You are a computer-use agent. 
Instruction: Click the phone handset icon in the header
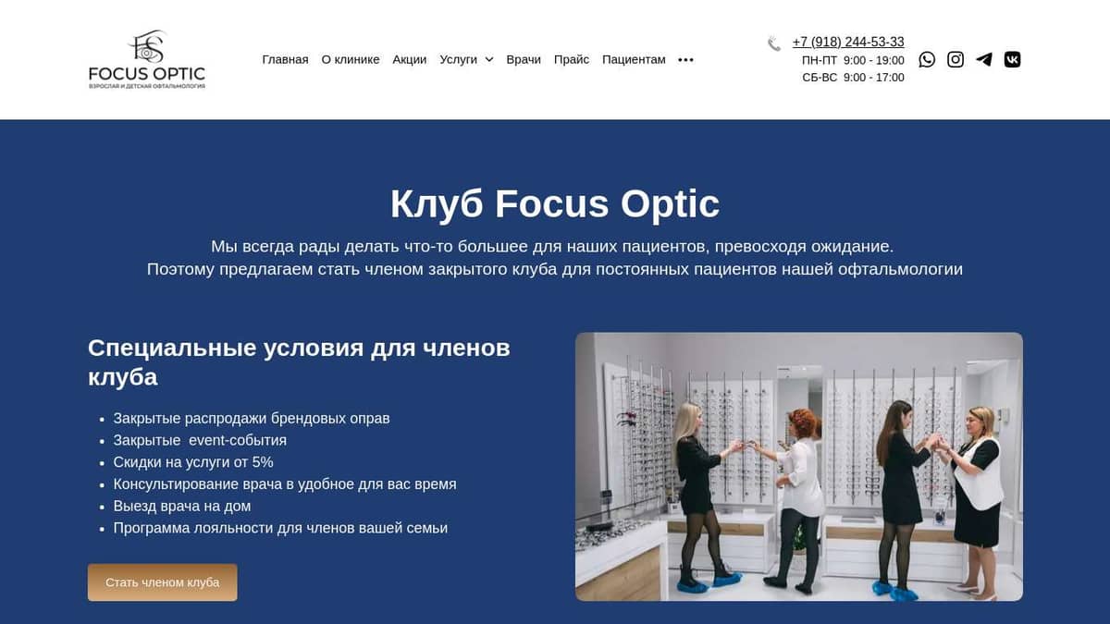point(773,42)
